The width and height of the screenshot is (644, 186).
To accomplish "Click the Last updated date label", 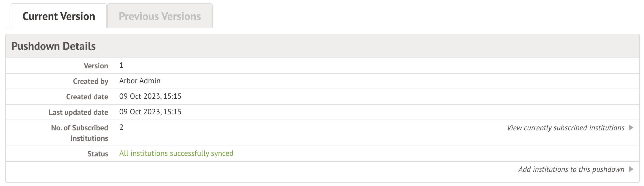I will pos(78,112).
